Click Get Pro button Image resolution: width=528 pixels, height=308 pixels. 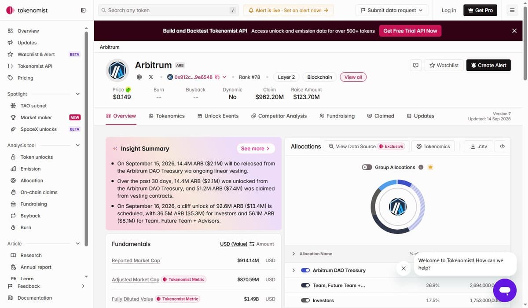click(480, 10)
